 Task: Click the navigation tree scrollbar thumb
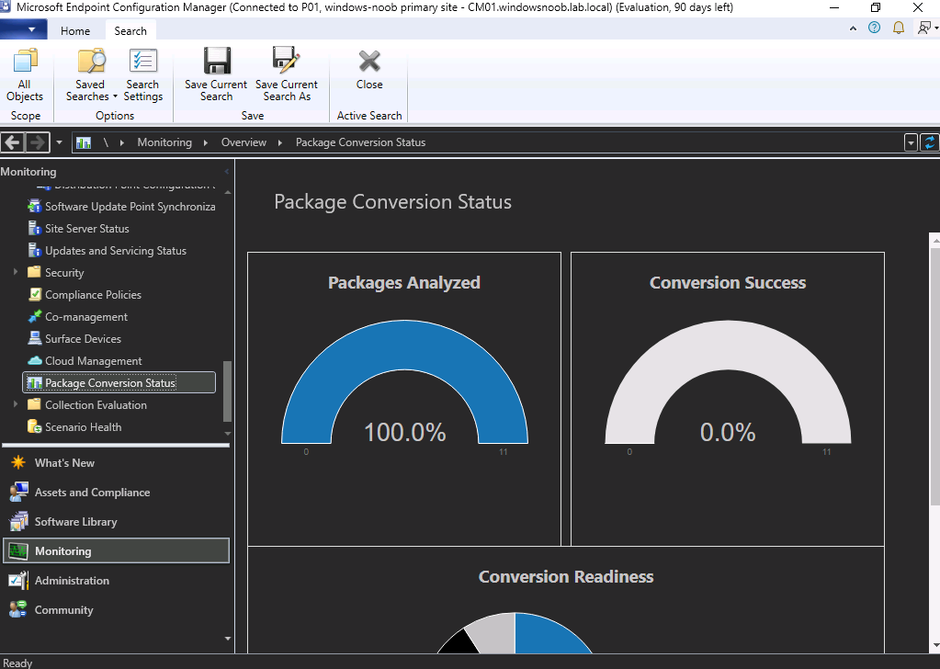227,391
